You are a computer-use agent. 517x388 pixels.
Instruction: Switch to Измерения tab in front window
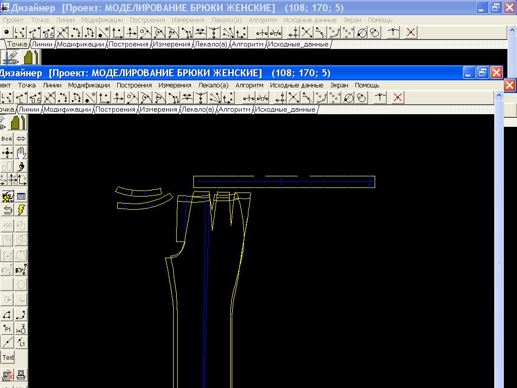(x=159, y=110)
